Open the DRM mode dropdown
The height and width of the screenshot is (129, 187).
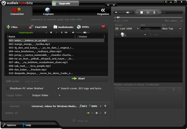coord(42,81)
